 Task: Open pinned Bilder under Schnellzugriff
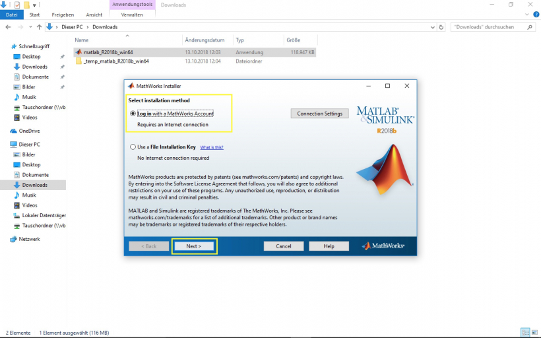[28, 87]
